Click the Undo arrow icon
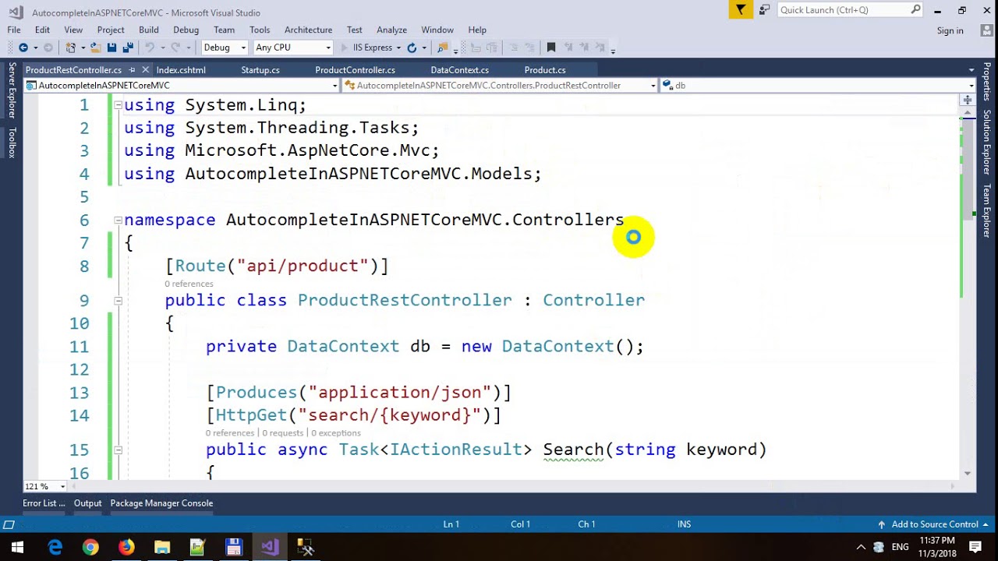998x561 pixels. (x=150, y=48)
